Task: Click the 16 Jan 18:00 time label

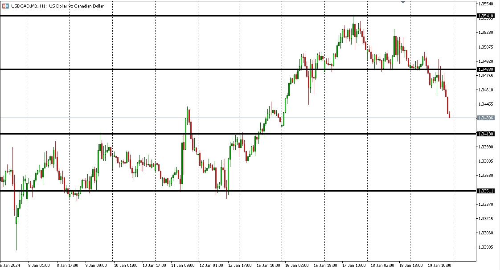Action: (x=326, y=265)
